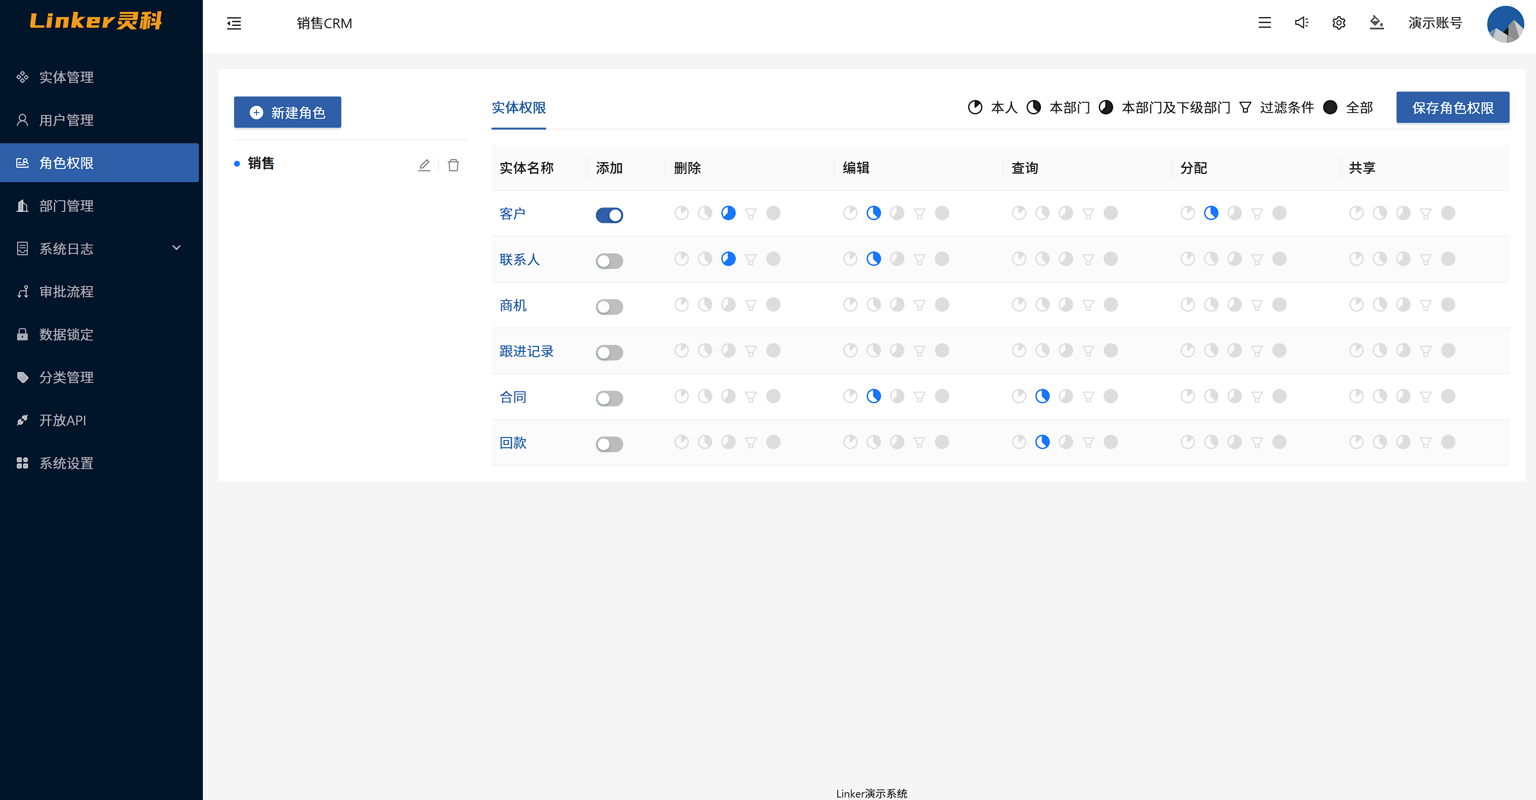Set 回款 删除 permission to filter condition
The height and width of the screenshot is (800, 1536).
tap(751, 442)
